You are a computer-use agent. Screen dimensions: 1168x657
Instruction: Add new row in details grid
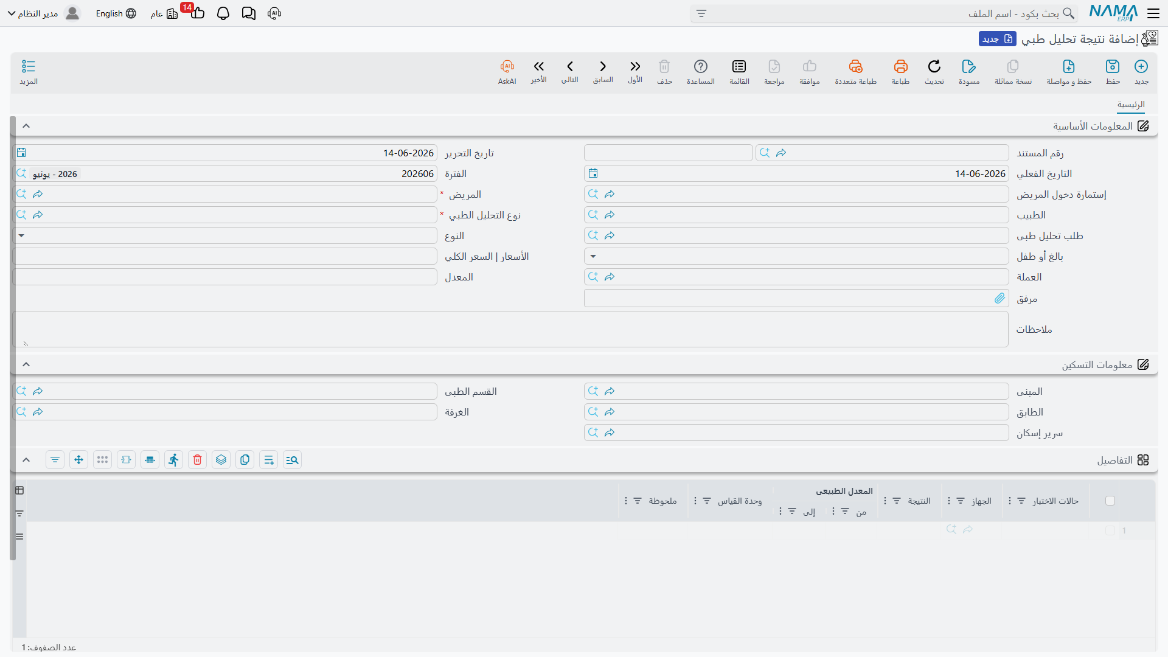(268, 460)
